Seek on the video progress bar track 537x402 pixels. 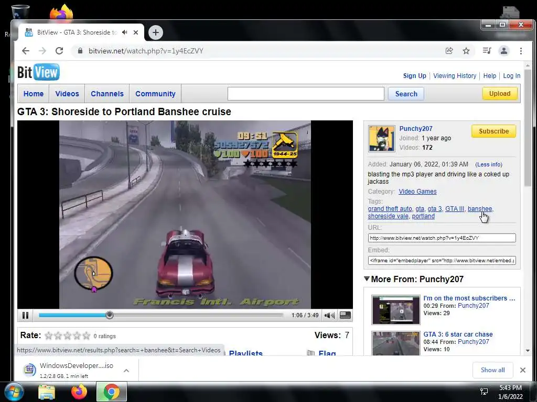tap(161, 315)
